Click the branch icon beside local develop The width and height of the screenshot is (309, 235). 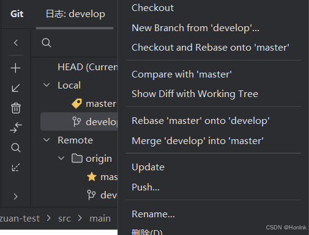click(x=77, y=121)
